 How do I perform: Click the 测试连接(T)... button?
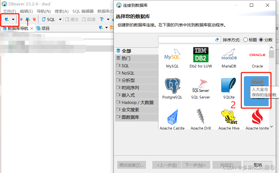[131, 165]
